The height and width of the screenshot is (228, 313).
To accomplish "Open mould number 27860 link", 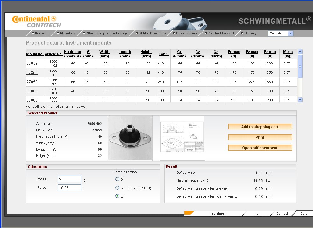I will [x=32, y=91].
